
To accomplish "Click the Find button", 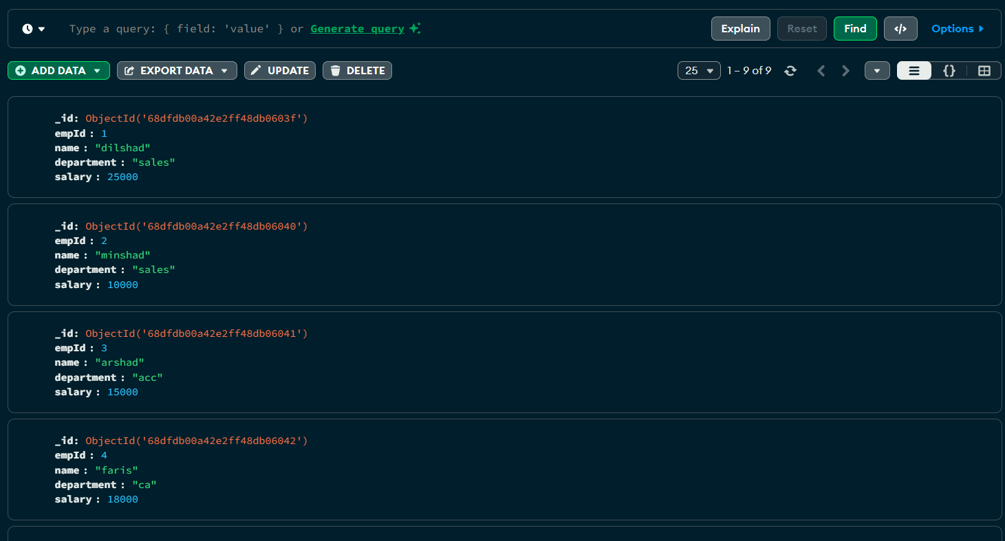I will coord(855,28).
